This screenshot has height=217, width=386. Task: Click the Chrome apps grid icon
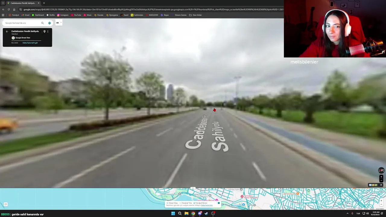[x=3, y=15]
